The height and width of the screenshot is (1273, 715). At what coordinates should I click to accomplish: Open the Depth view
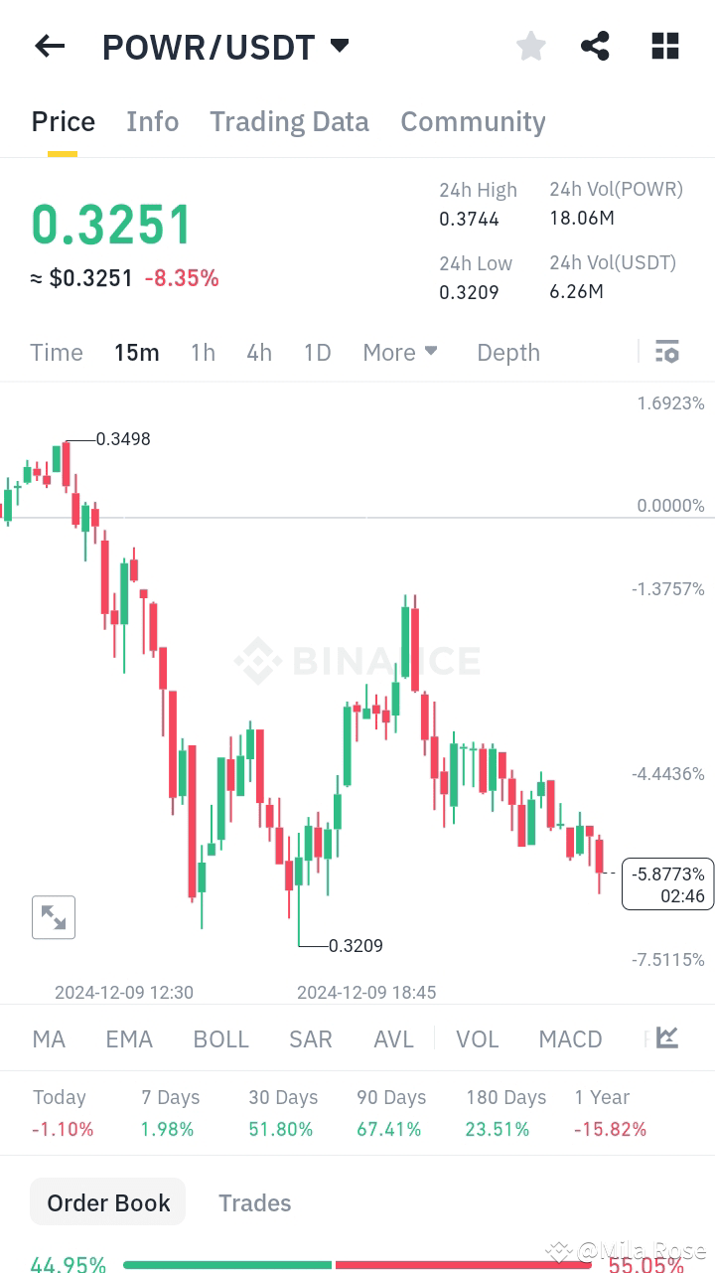(507, 352)
